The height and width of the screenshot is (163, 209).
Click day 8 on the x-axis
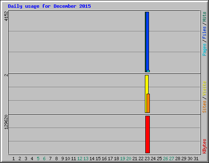click(x=56, y=159)
